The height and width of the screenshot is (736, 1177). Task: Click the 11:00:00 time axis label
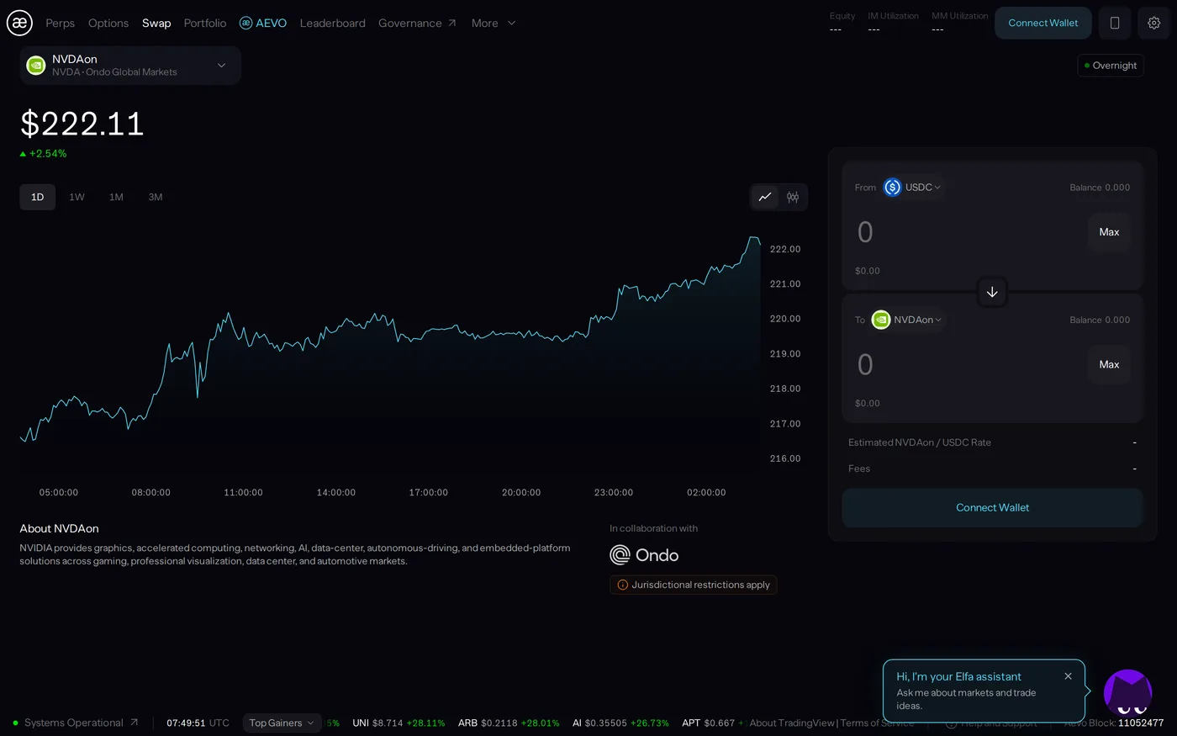coord(244,492)
